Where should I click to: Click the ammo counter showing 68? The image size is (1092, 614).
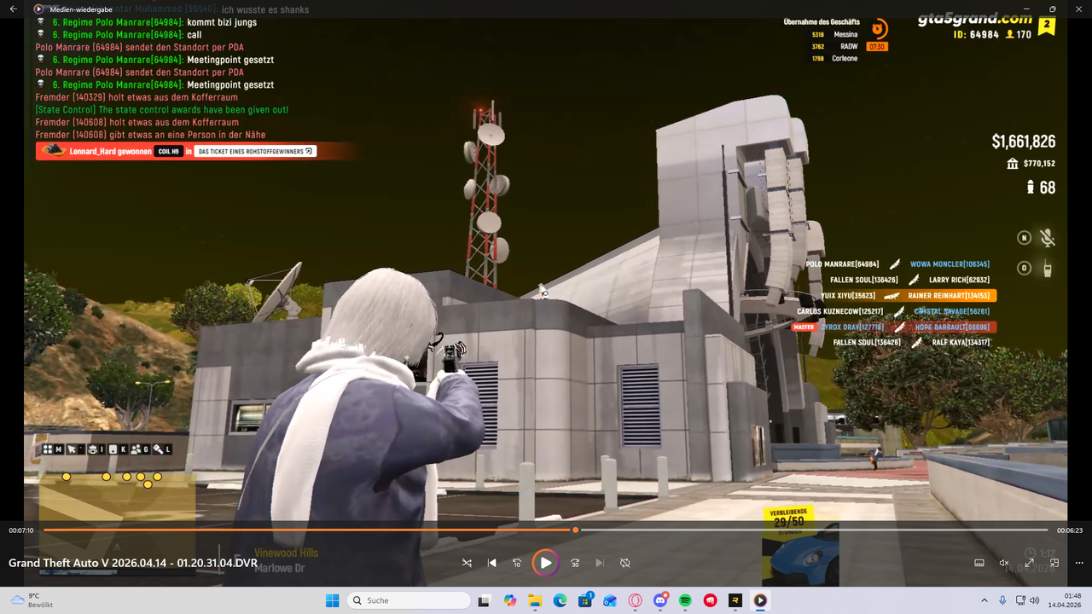tap(1041, 188)
